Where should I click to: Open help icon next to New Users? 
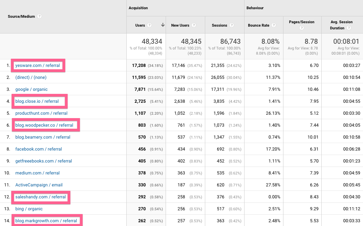coord(194,25)
